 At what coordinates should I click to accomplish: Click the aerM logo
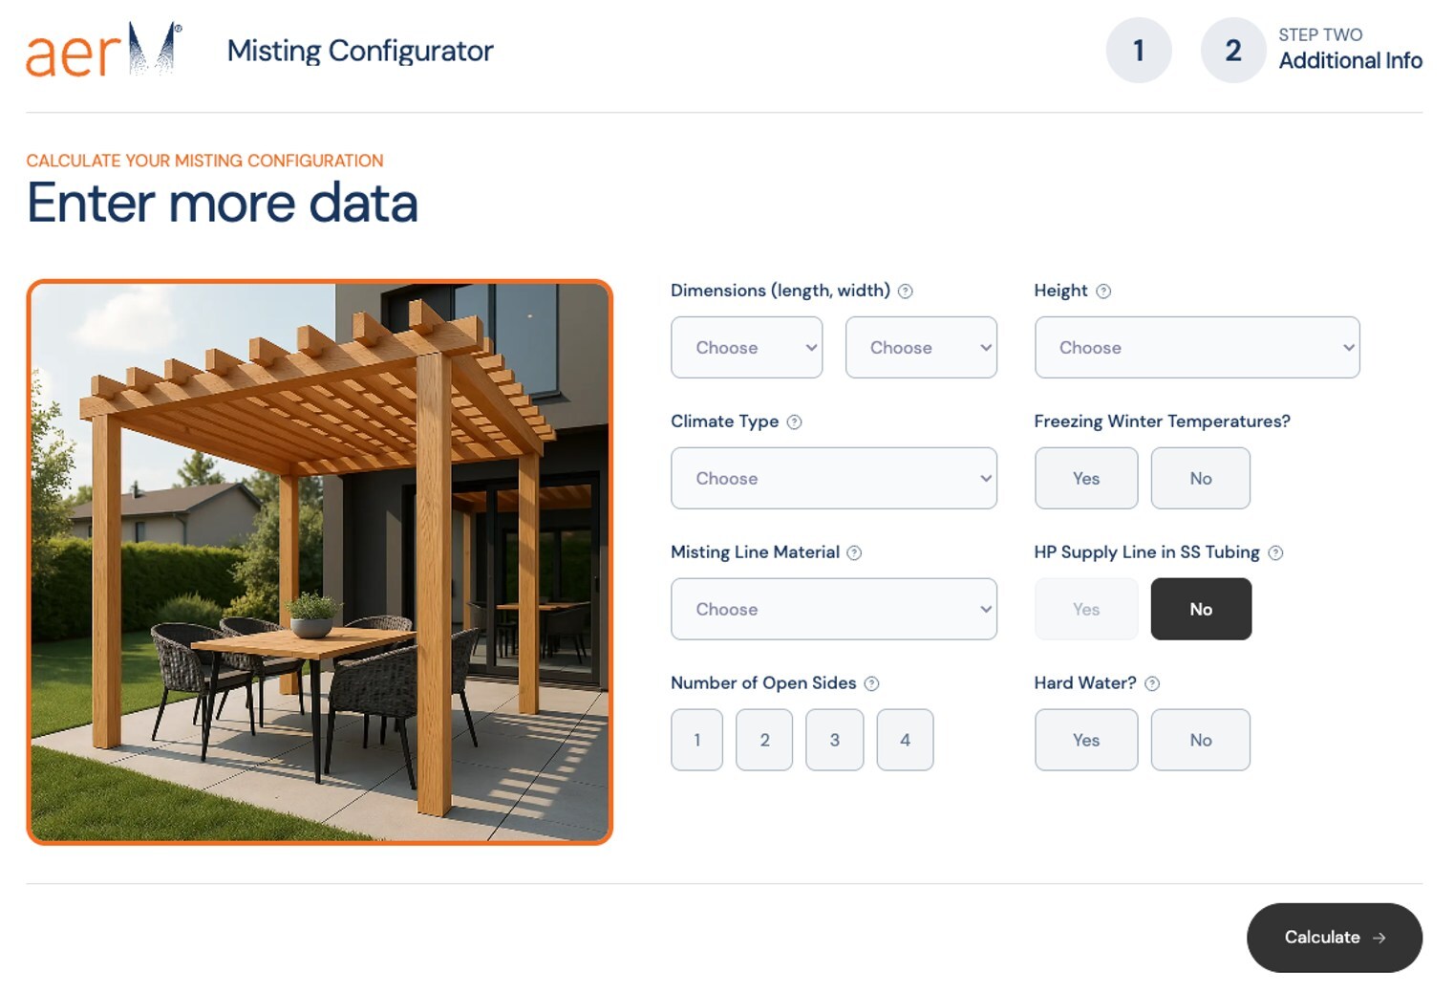coord(103,50)
